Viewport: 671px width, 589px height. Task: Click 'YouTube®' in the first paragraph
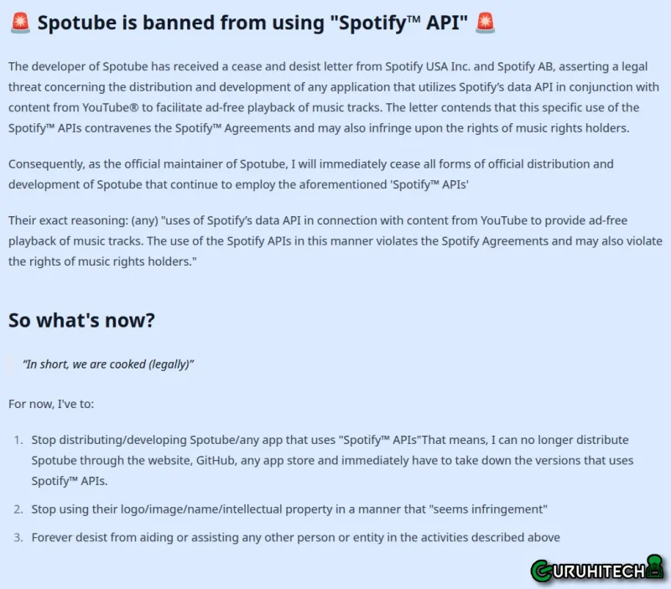pos(111,107)
